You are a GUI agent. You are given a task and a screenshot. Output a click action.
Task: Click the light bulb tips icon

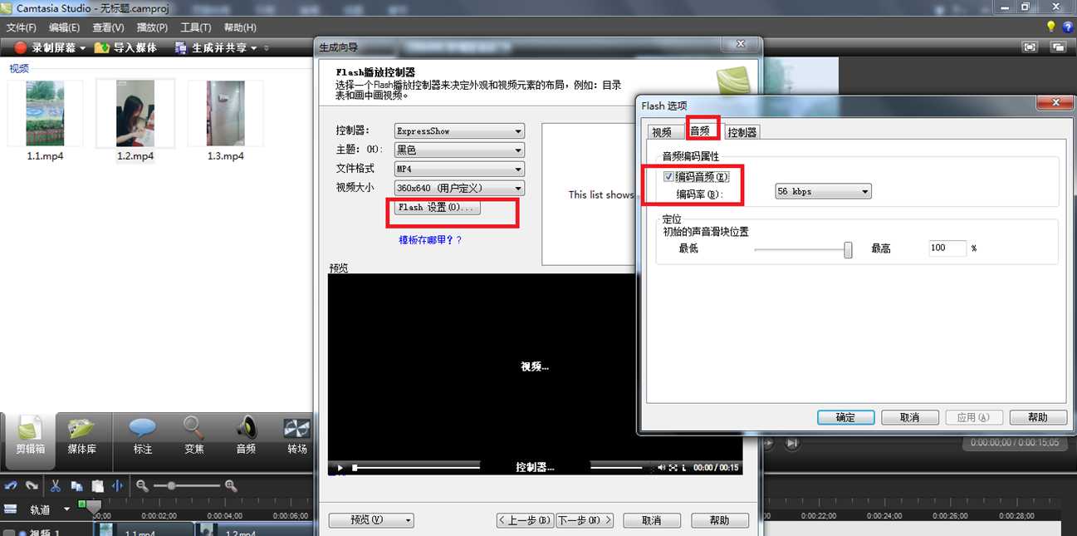tap(1051, 27)
